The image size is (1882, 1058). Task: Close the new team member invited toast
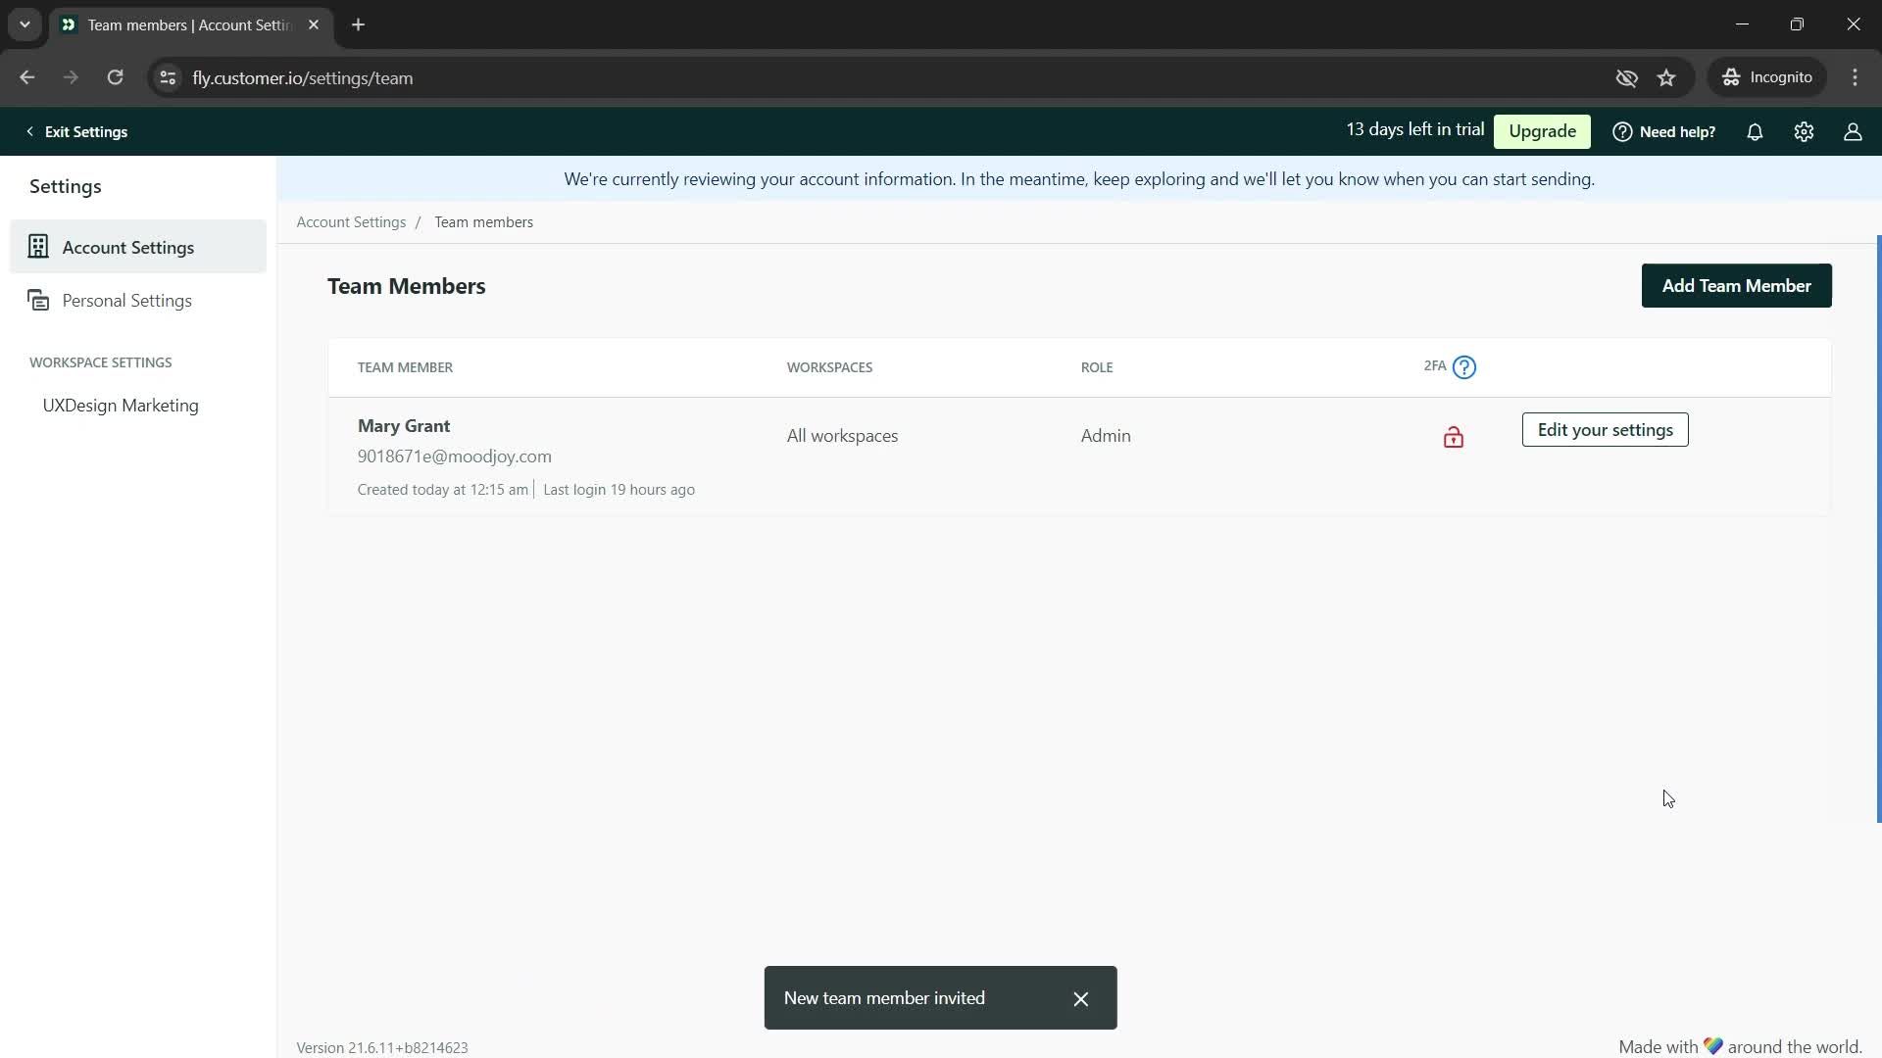tap(1082, 997)
